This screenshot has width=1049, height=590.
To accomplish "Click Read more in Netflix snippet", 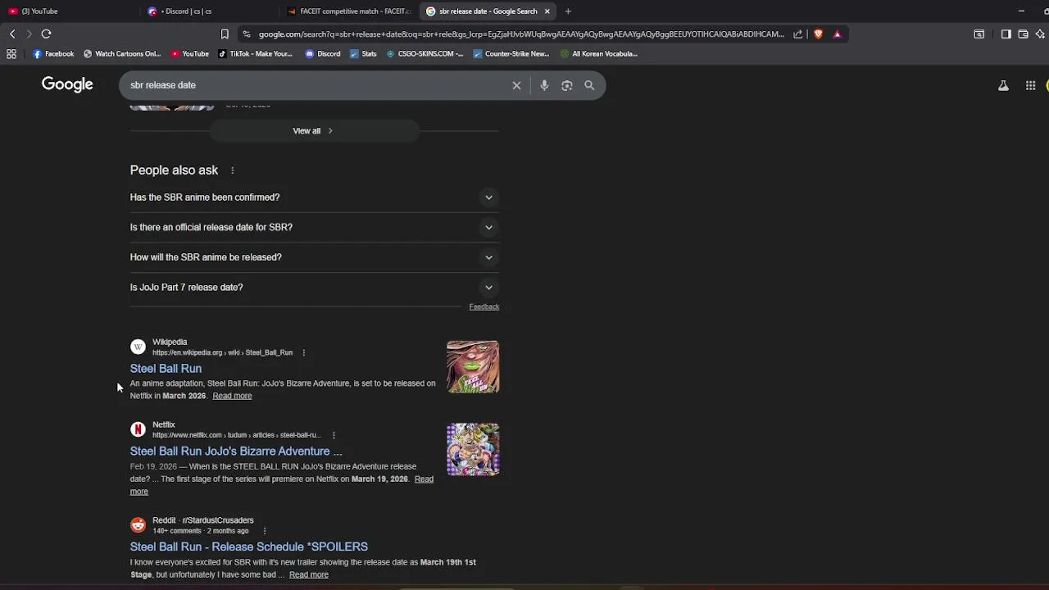I will (424, 479).
